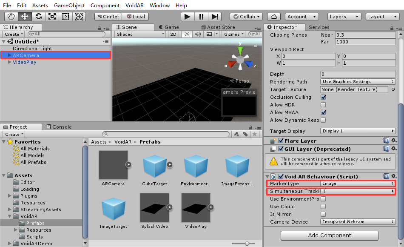
Task: Select the Scale tool
Action: coord(52,17)
